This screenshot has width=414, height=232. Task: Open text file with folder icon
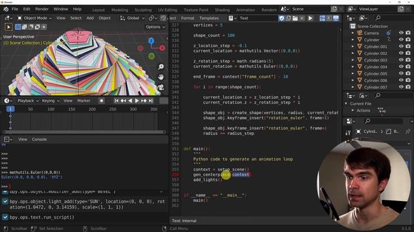click(x=295, y=18)
